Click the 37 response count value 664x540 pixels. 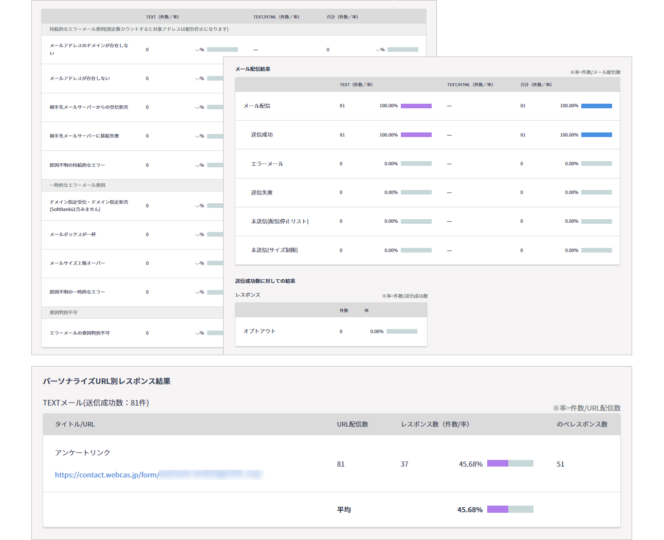point(404,464)
